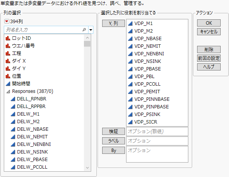Click the continuous icon next to DELW_PCOLL

click(13, 167)
